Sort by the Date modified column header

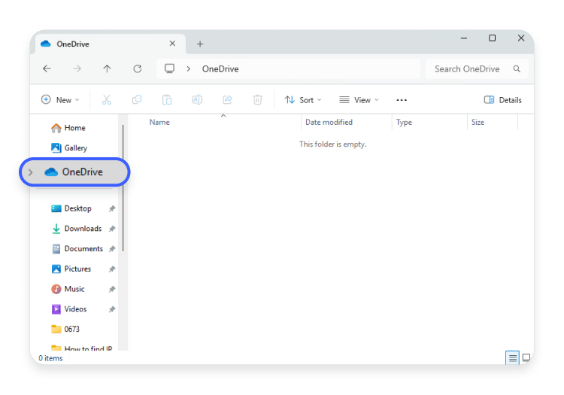(x=329, y=123)
